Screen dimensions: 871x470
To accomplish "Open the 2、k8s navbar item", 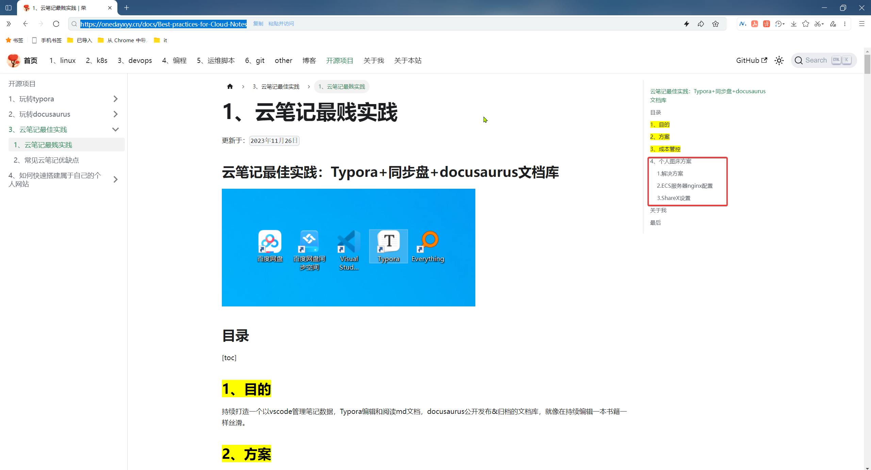I will (x=97, y=61).
